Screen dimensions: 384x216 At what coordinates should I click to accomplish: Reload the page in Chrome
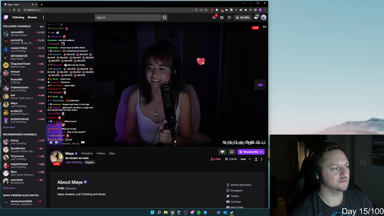(x=14, y=10)
